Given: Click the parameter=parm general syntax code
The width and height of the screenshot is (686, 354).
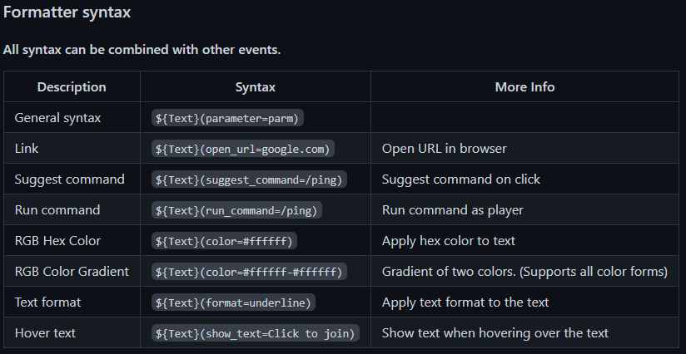Looking at the screenshot, I should 228,118.
